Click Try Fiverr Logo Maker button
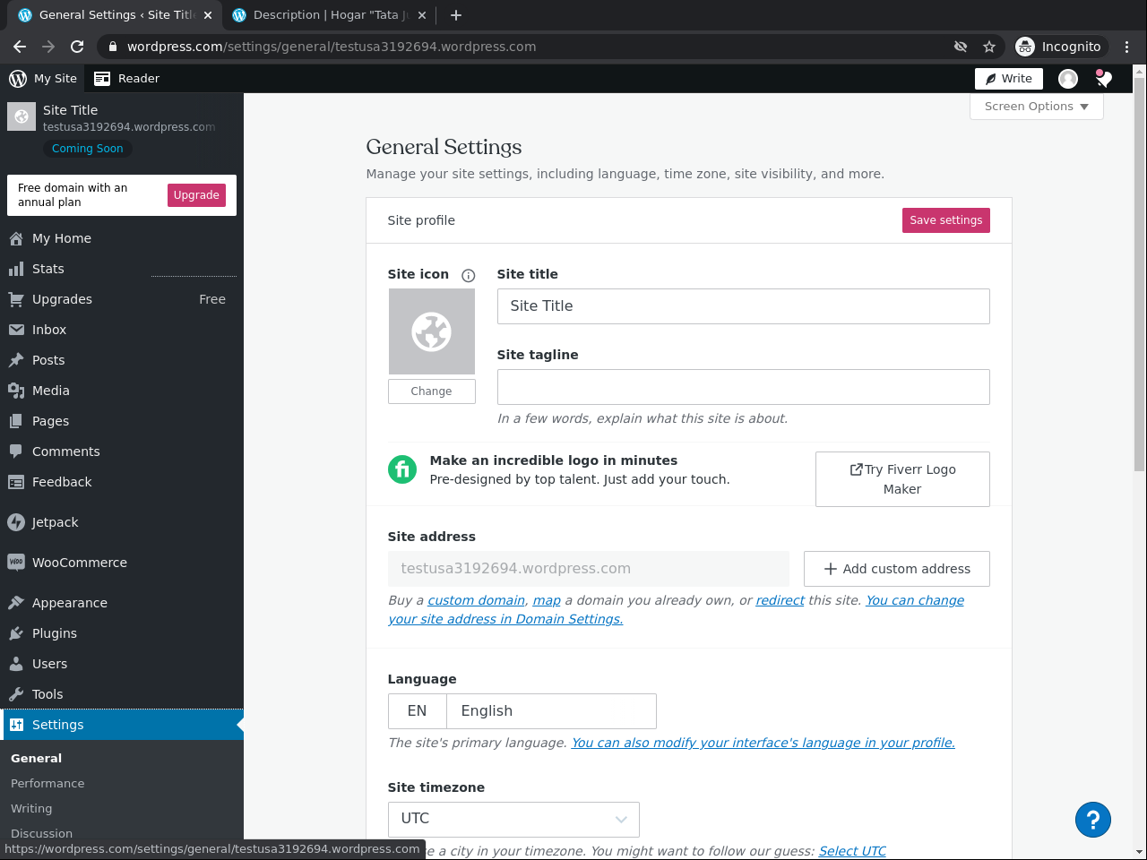Image resolution: width=1147 pixels, height=860 pixels. pyautogui.click(x=902, y=479)
